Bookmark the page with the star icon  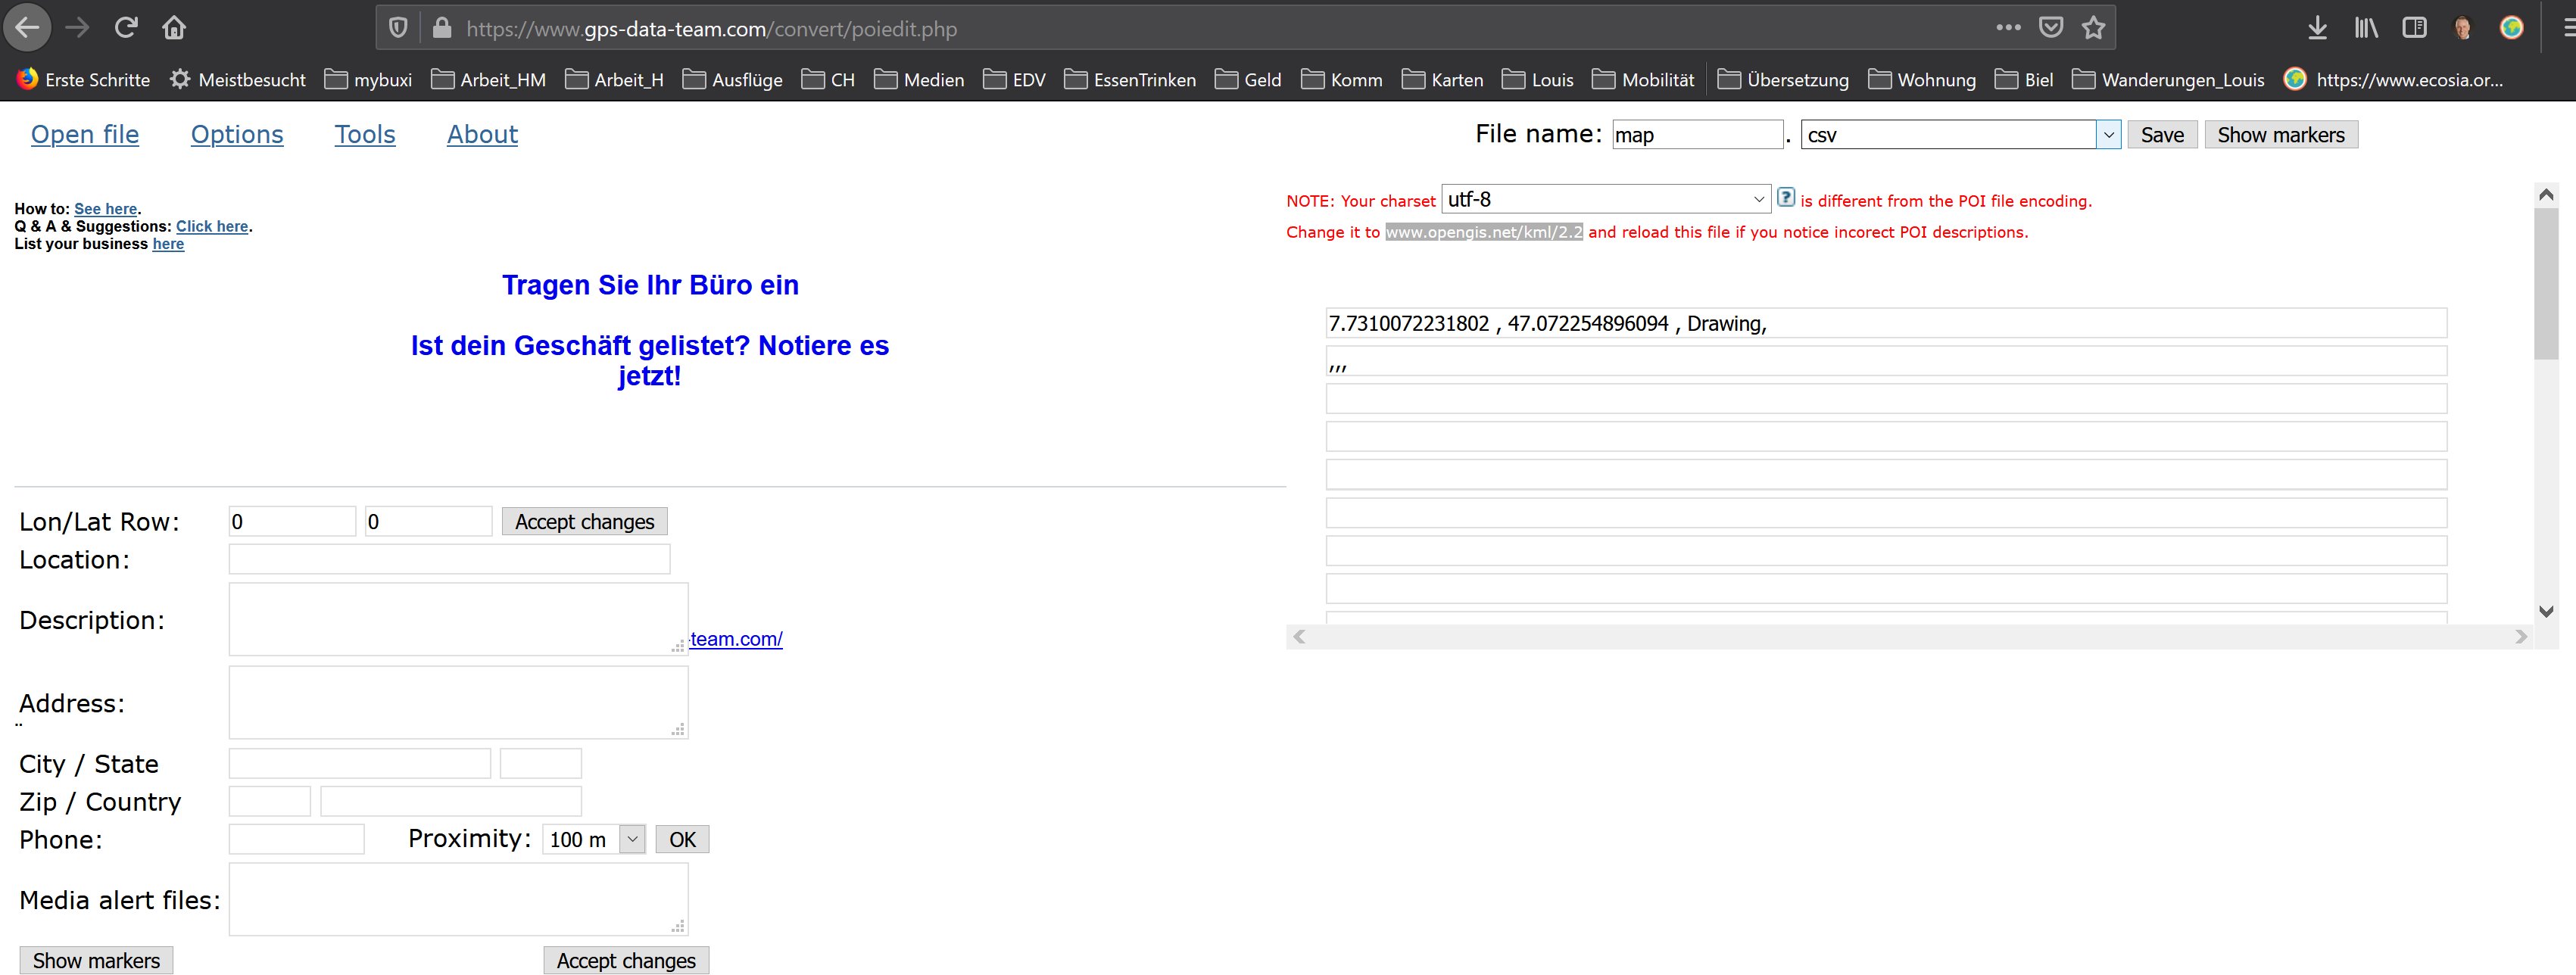[2093, 28]
